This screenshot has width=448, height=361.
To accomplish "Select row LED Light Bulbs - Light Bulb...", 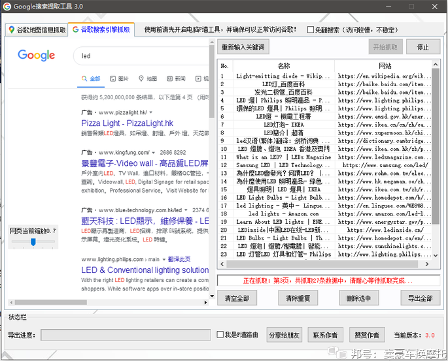I will coord(325,197).
